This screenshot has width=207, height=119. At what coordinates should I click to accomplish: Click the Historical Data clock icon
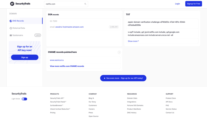coord(11,28)
